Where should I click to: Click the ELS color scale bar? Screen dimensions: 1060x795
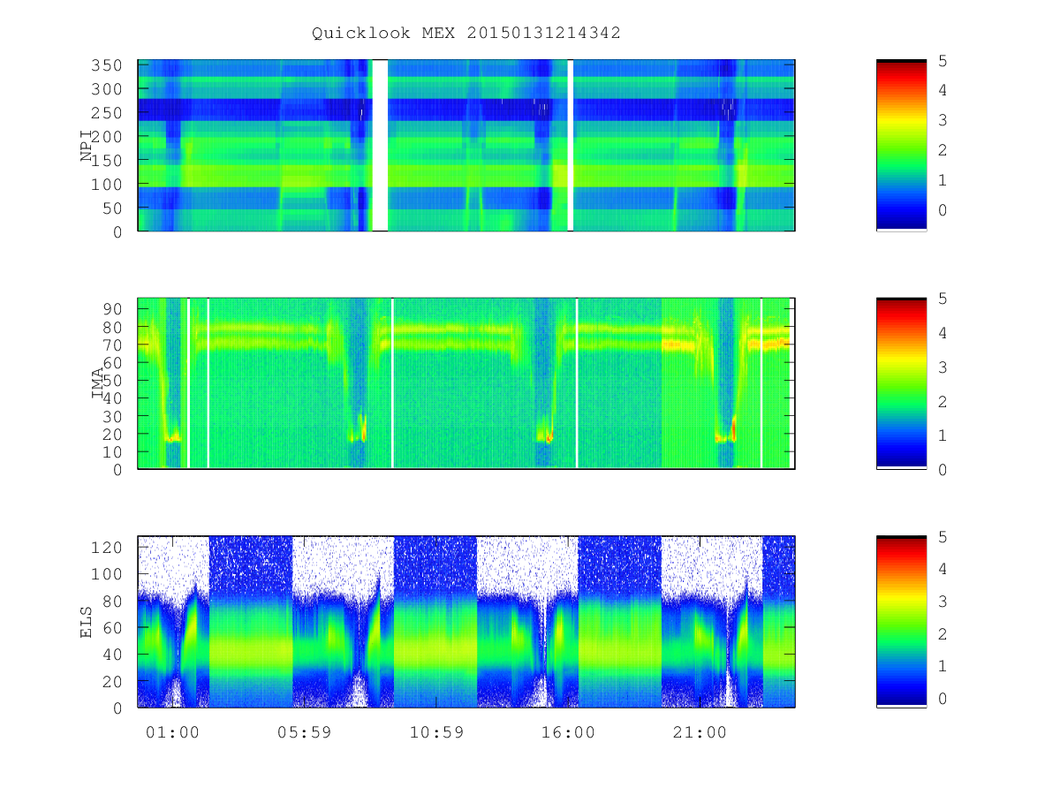click(x=901, y=621)
